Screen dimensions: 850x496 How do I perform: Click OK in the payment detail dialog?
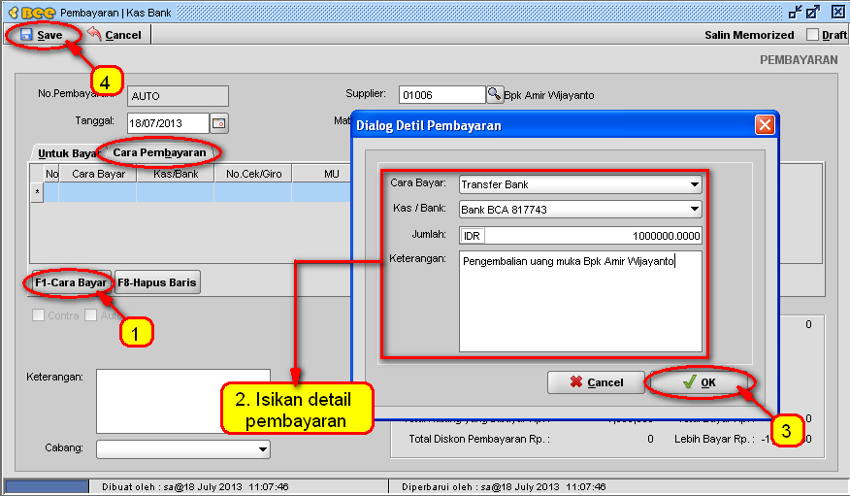click(700, 382)
